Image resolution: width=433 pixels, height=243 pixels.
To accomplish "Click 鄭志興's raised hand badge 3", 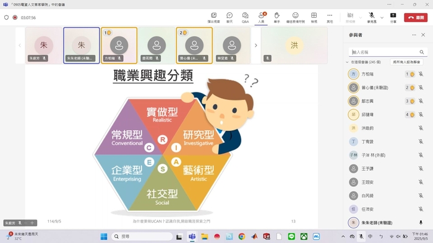I will [409, 101].
